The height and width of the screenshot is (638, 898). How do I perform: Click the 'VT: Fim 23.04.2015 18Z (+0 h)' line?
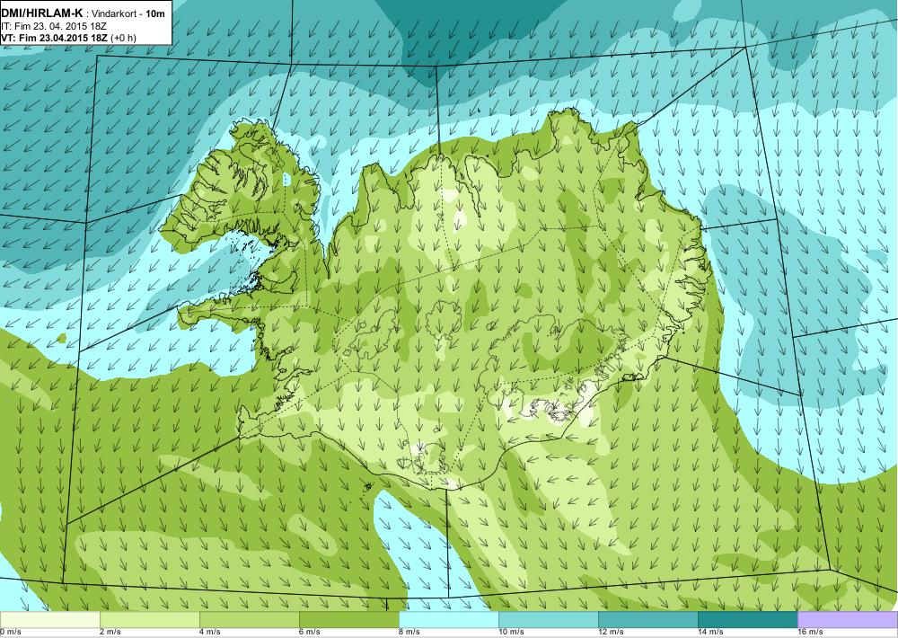[69, 38]
